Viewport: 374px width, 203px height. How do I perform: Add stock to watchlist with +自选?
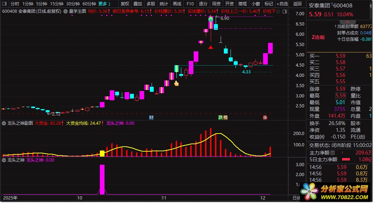tap(282, 4)
